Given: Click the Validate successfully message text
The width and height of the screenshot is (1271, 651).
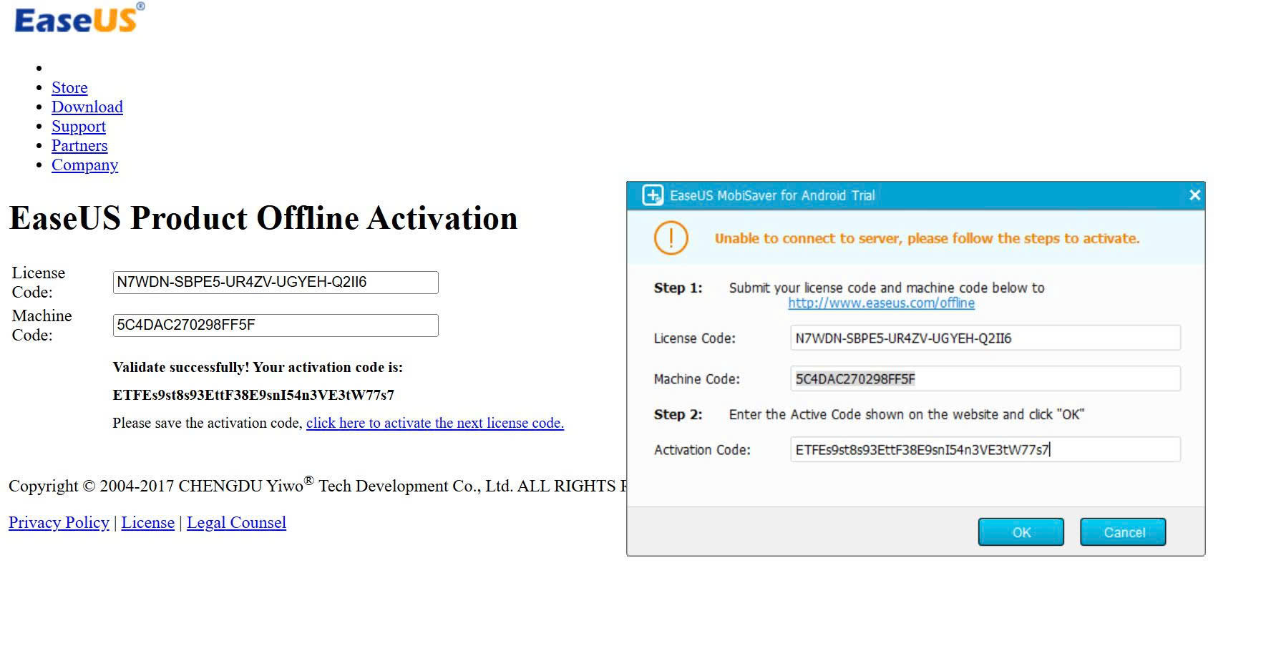Looking at the screenshot, I should coord(258,368).
